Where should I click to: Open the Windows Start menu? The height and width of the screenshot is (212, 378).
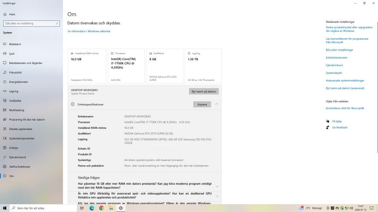click(5, 208)
